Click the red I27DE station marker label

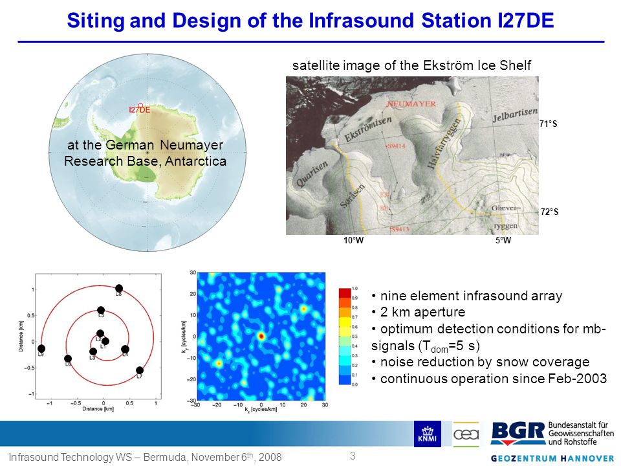[x=140, y=110]
